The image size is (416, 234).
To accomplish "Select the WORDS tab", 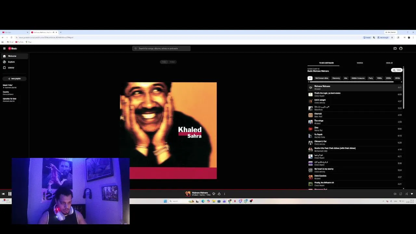I will 360,63.
